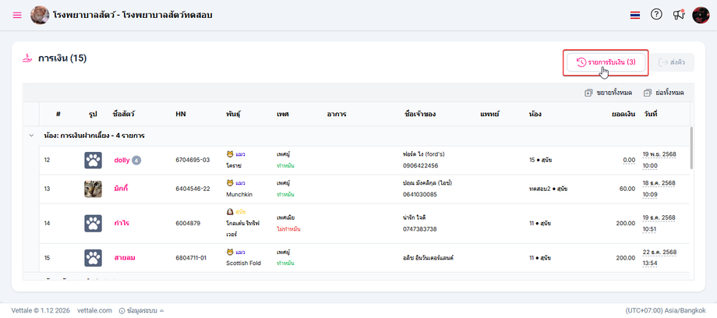The image size is (717, 318).
Task: Open มักกี้'s pet photo thumbnail
Action: [x=93, y=189]
